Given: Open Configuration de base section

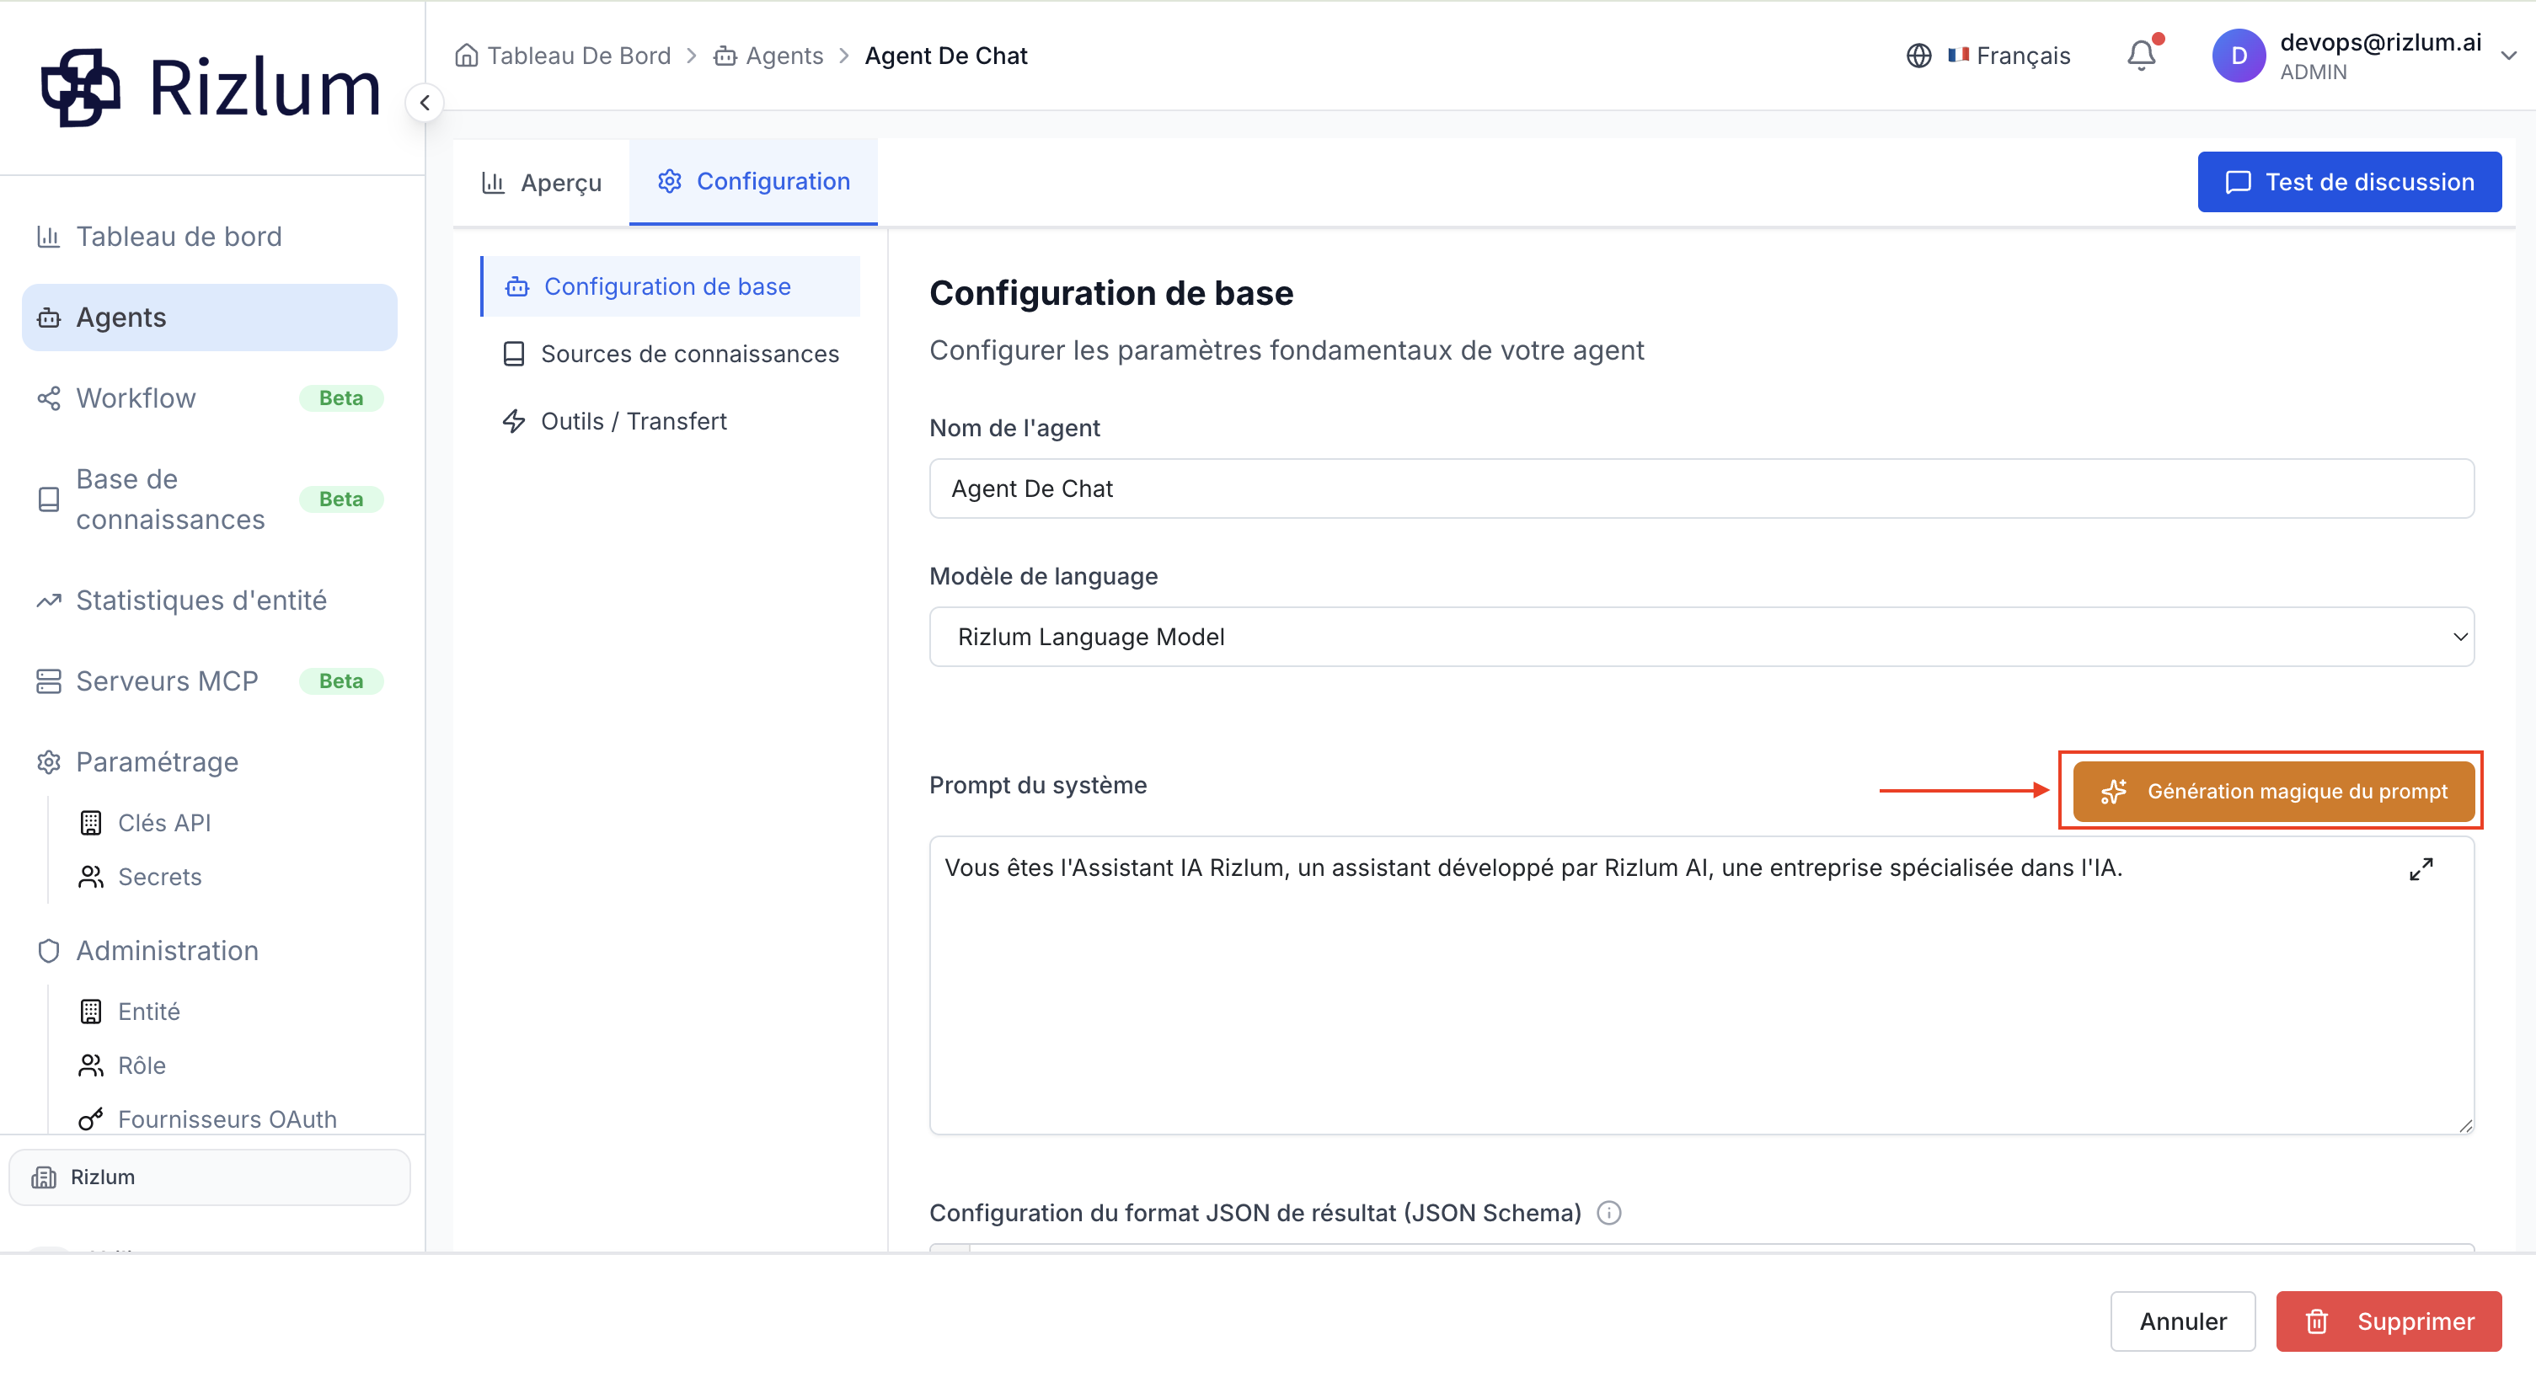Looking at the screenshot, I should pos(671,286).
